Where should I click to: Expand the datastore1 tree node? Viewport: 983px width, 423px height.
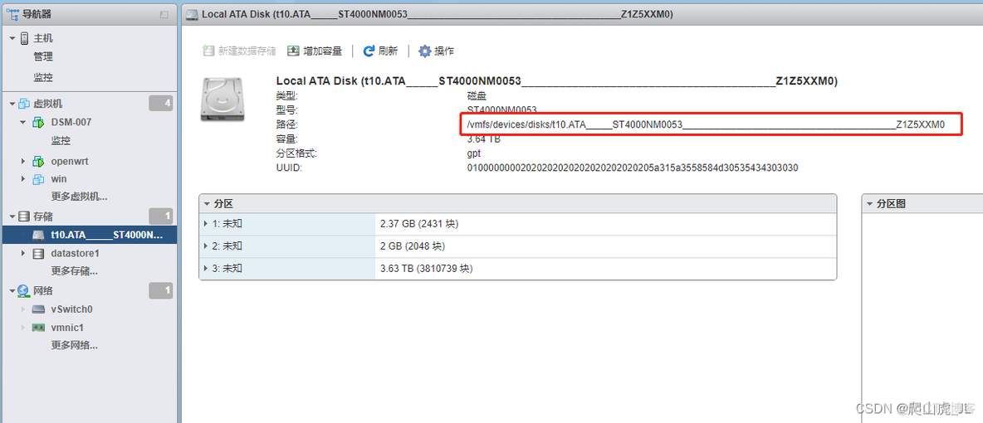23,253
